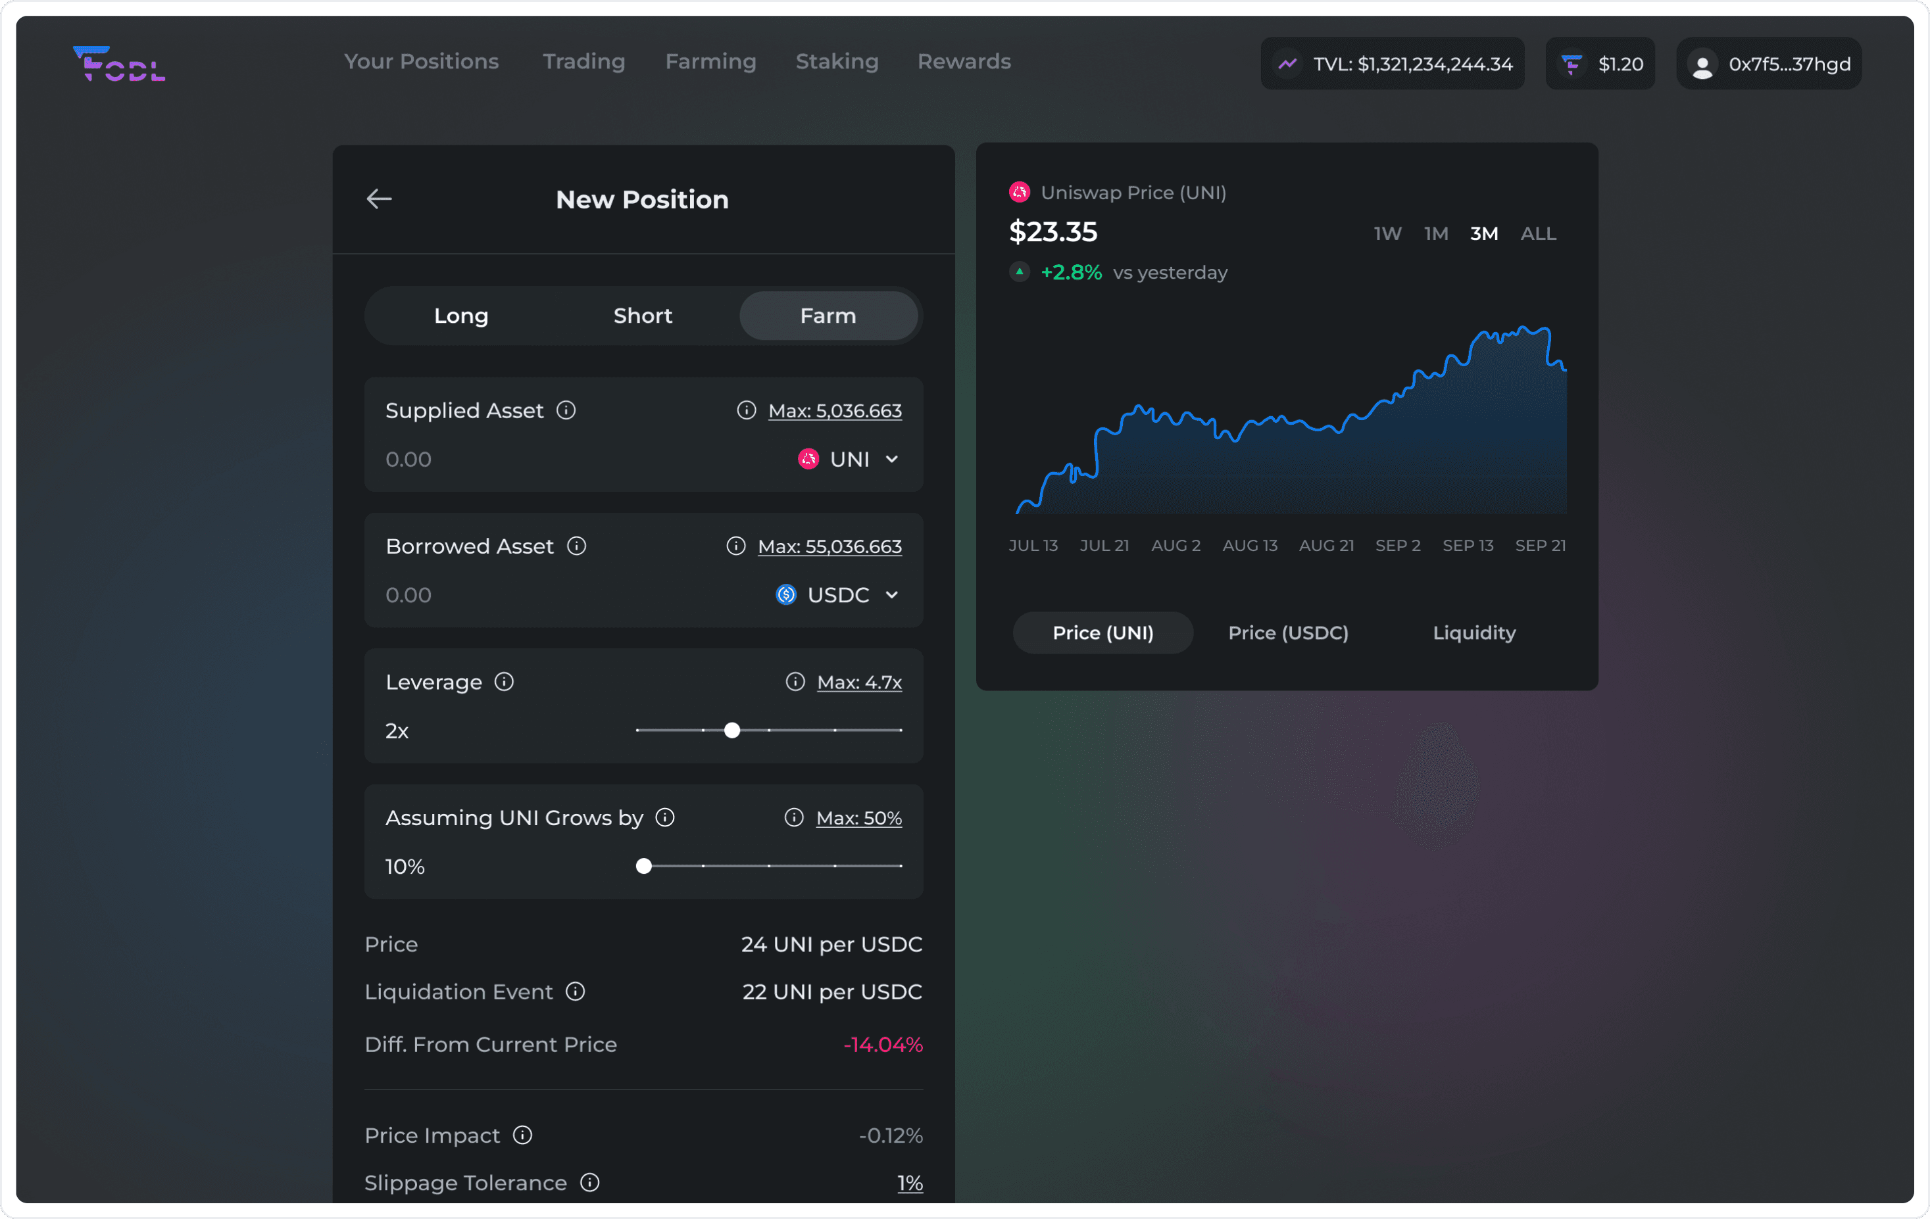1930x1219 pixels.
Task: Click the wallet avatar icon 0x7f5...37hgd
Action: [1702, 64]
